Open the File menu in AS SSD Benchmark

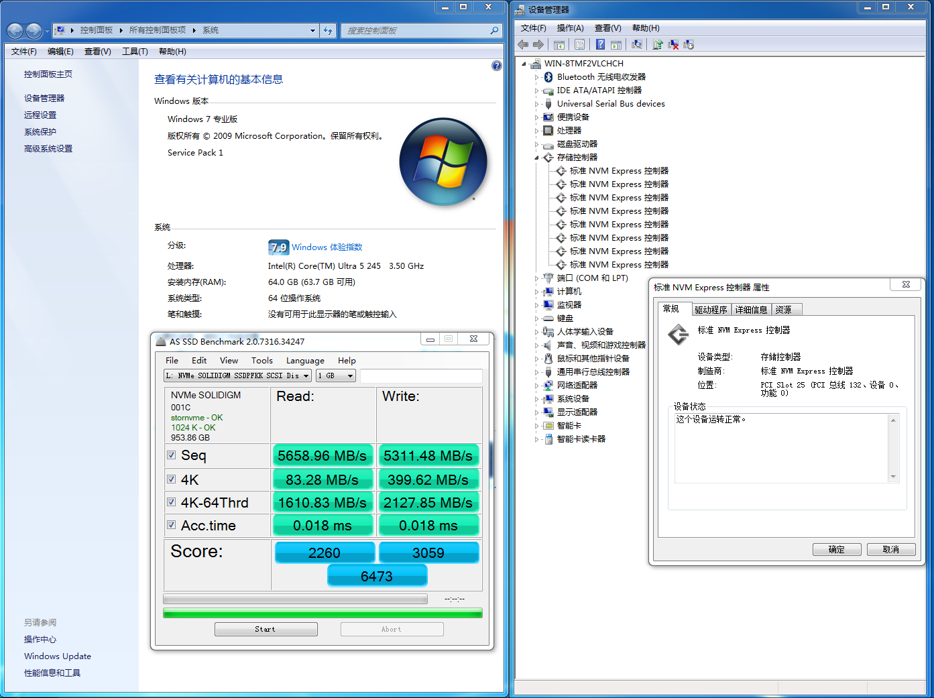point(172,361)
